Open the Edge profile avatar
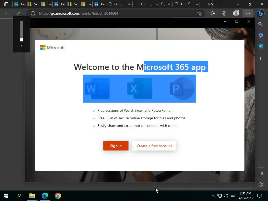The image size is (268, 201). (x=236, y=13)
